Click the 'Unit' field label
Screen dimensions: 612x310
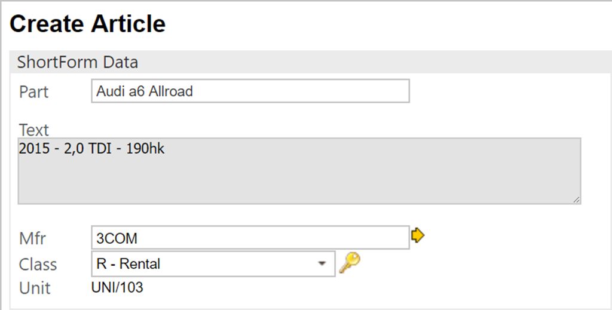click(35, 288)
